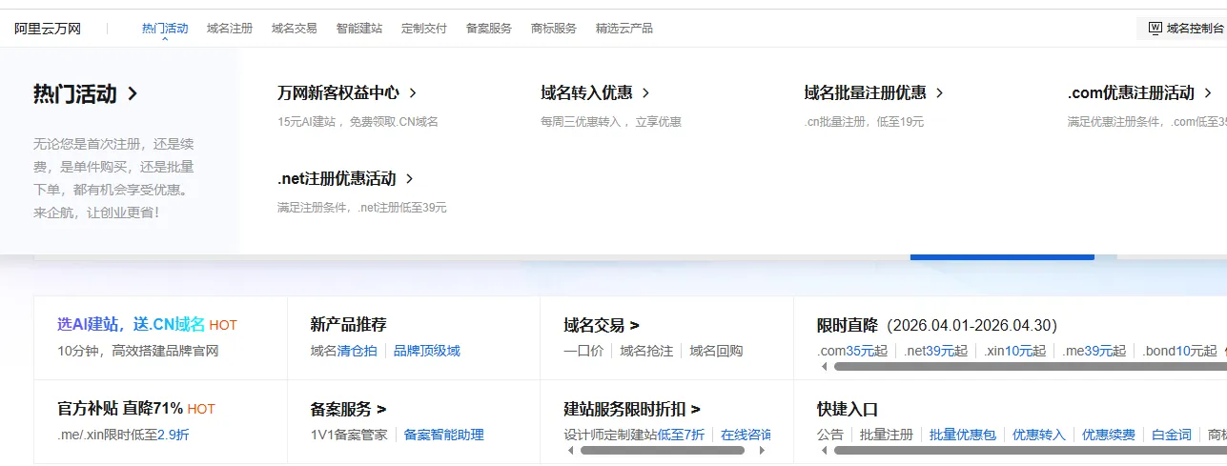1227x466 pixels.
Task: Open 万网新客权益中心 promotion link
Action: tap(348, 92)
